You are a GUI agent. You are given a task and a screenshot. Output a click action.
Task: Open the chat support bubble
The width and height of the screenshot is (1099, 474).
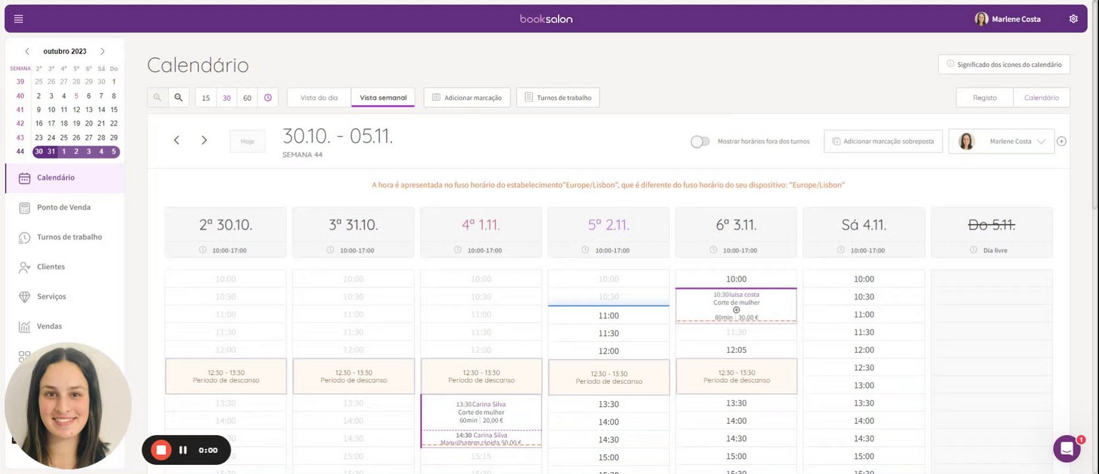point(1066,449)
